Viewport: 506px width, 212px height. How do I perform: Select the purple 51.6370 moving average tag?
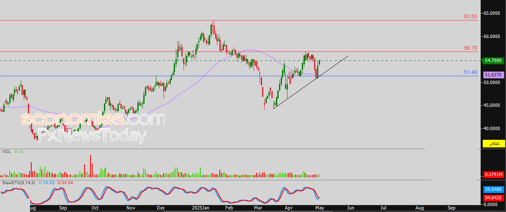(x=493, y=75)
